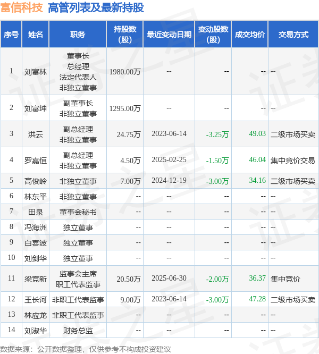Click the name 刘富坤

point(36,108)
